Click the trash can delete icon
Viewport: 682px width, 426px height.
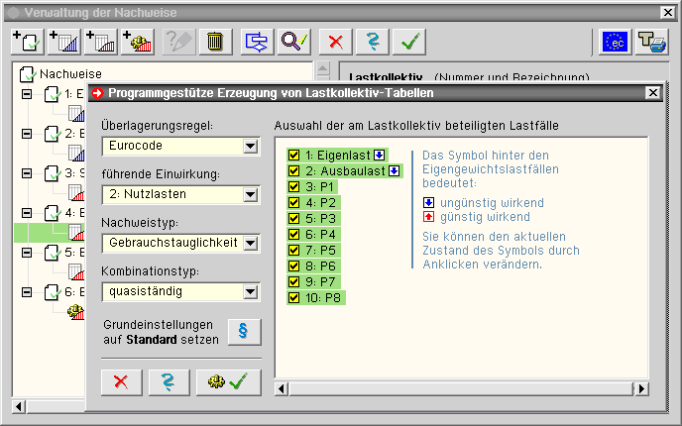[x=214, y=41]
